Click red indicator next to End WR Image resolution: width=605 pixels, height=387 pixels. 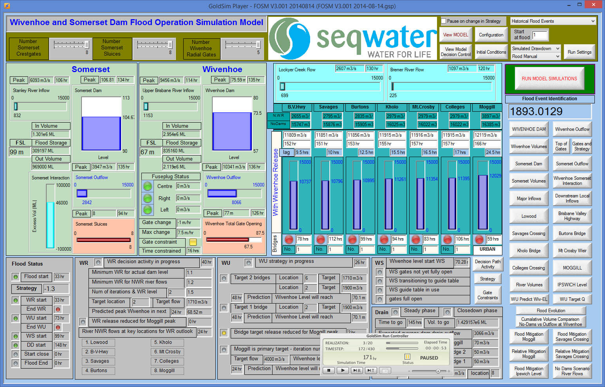(58, 309)
